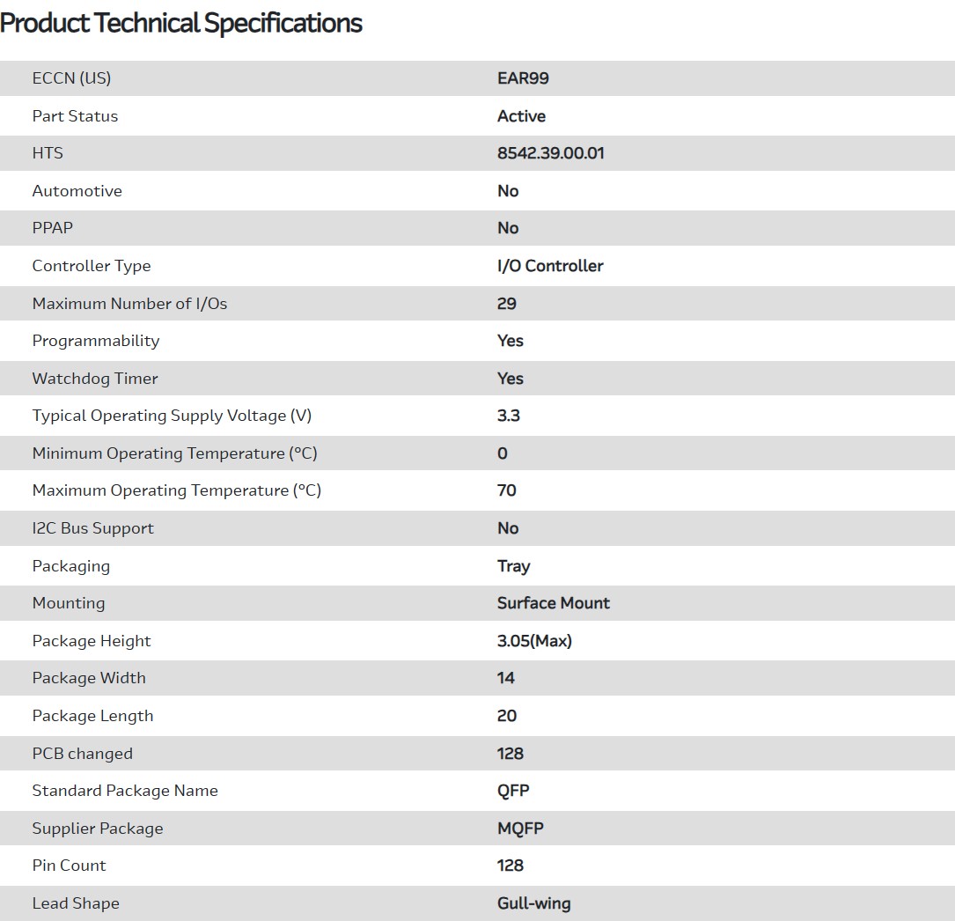Select the PCB changed label
The image size is (955, 921).
pyautogui.click(x=82, y=754)
